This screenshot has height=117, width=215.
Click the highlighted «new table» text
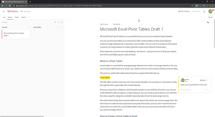[105, 78]
